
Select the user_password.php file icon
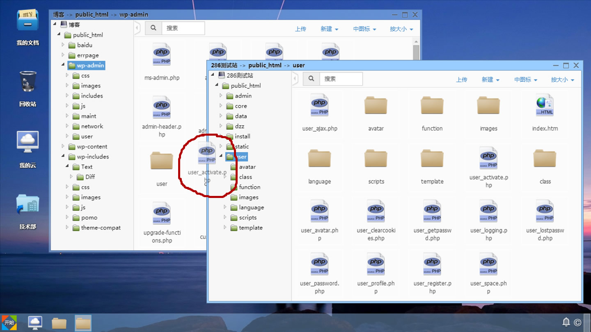pos(320,264)
